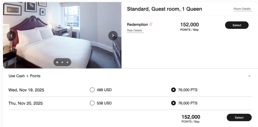
Task: Click the Standard, Guest room, 1 Queen title
Action: (x=164, y=9)
